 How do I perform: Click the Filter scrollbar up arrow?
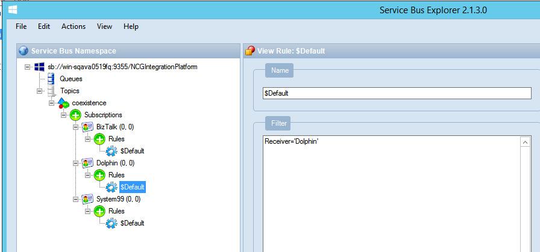tap(525, 142)
